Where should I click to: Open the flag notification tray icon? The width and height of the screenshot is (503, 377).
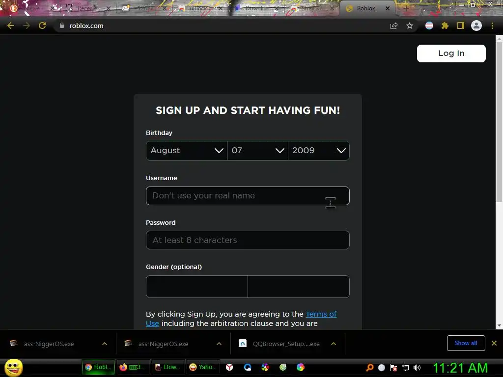click(x=393, y=368)
